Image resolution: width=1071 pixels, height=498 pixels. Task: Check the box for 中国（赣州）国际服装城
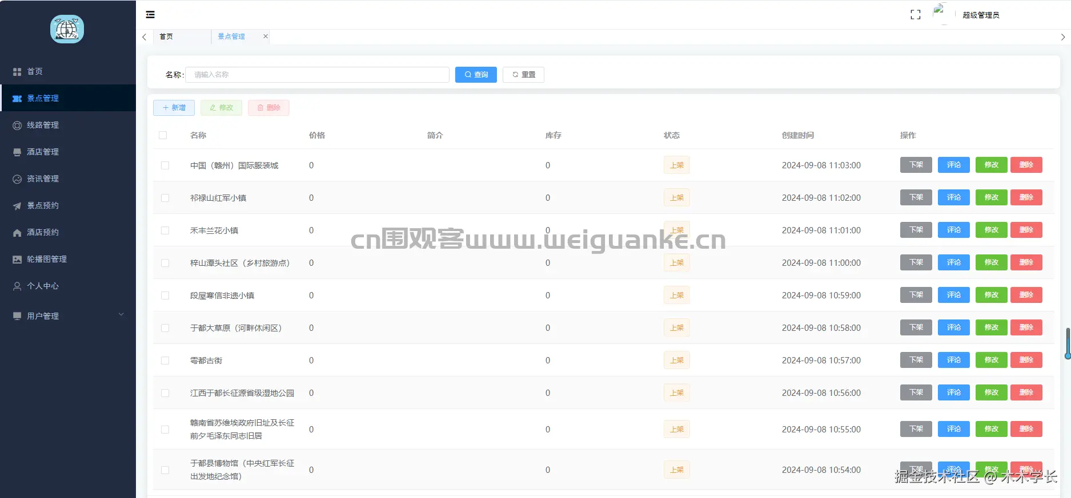click(x=165, y=165)
